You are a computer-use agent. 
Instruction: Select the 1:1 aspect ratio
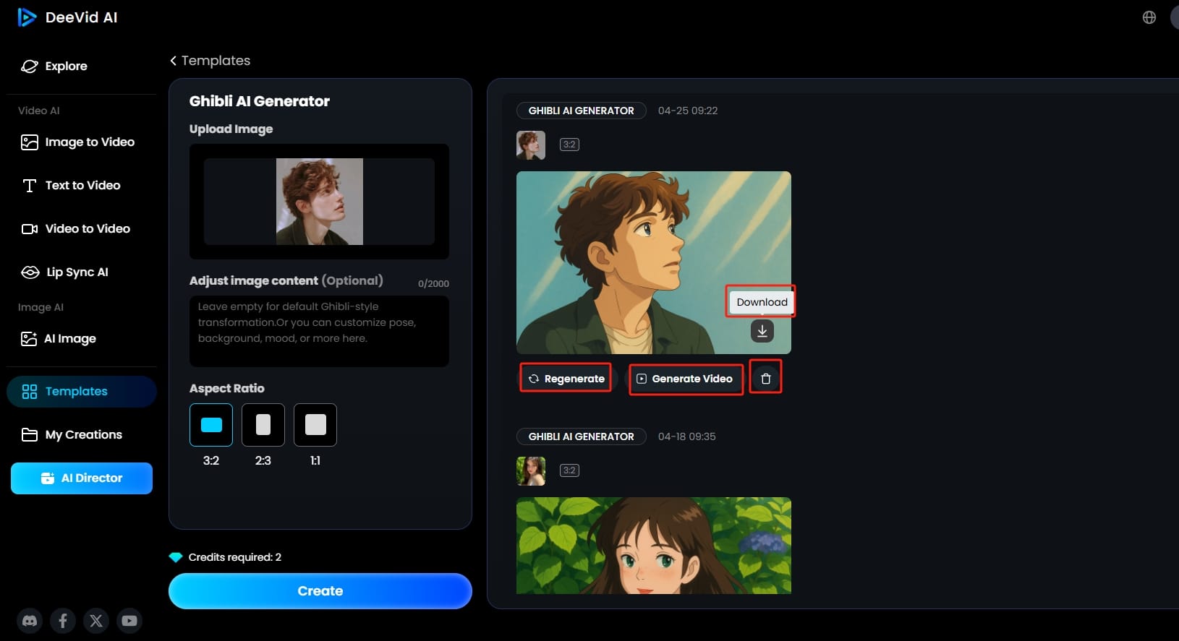click(315, 425)
